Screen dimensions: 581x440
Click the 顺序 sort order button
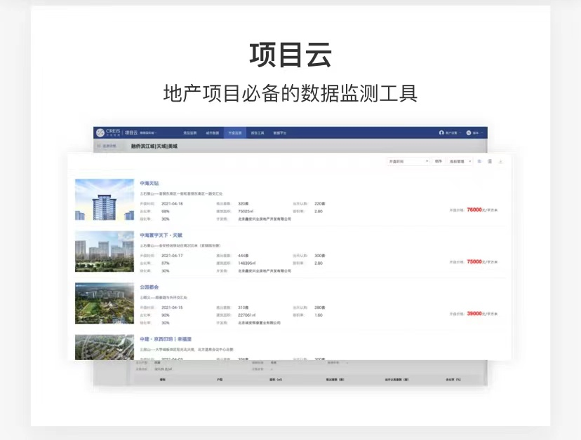[438, 161]
